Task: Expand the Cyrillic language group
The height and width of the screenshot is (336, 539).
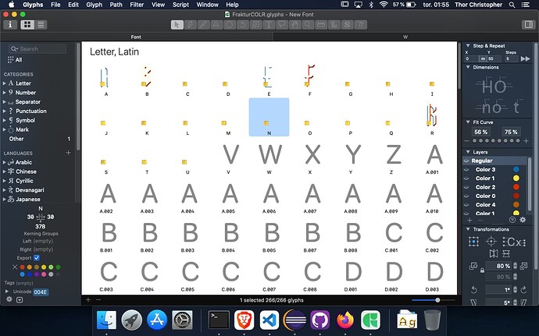Action: point(4,181)
